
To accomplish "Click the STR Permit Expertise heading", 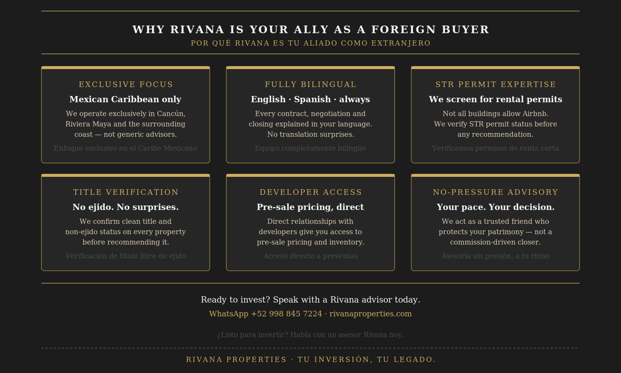I will [495, 85].
